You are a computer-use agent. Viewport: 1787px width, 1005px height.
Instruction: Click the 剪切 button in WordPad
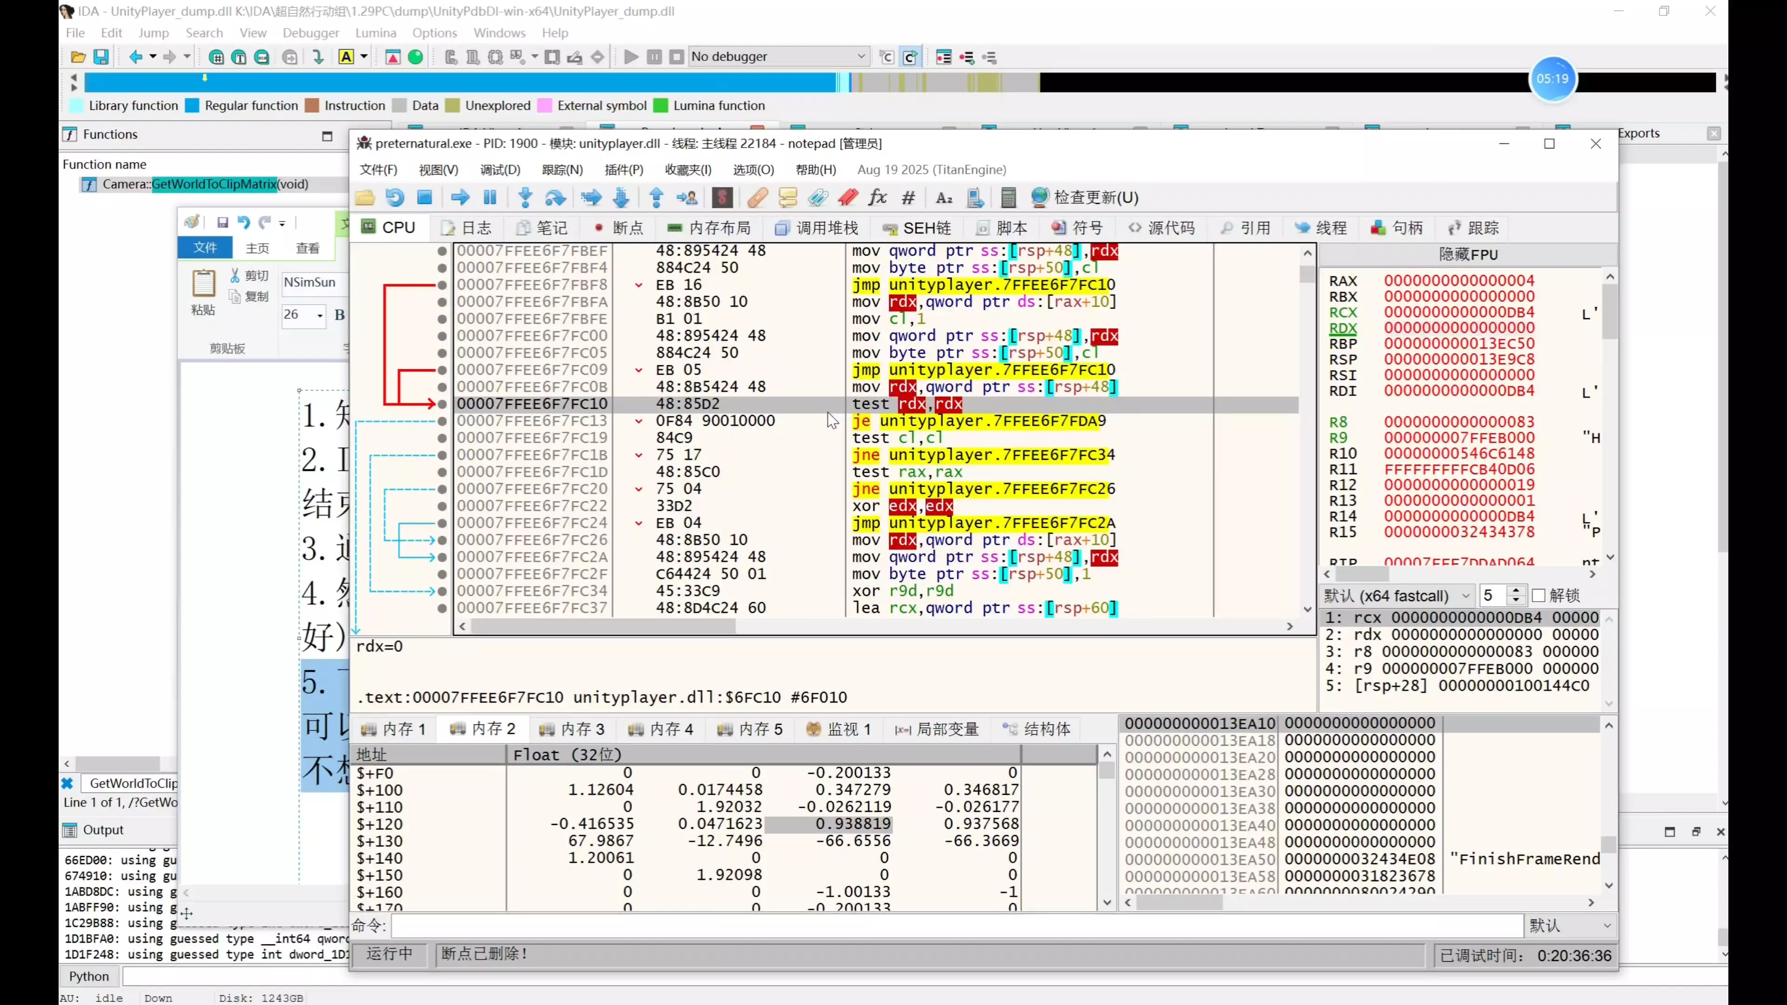pos(249,275)
